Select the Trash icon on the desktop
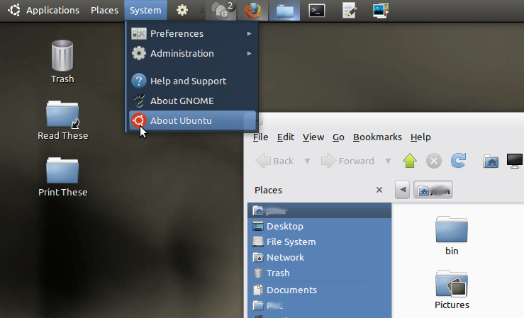 (62, 62)
